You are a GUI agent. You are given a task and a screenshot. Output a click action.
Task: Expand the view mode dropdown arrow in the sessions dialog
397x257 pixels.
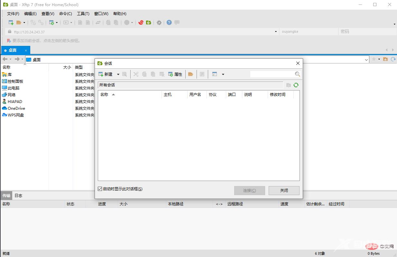(223, 74)
